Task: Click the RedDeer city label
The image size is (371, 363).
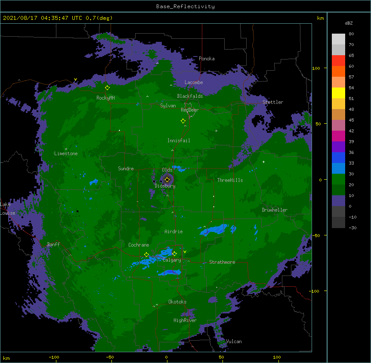Action: tap(190, 110)
